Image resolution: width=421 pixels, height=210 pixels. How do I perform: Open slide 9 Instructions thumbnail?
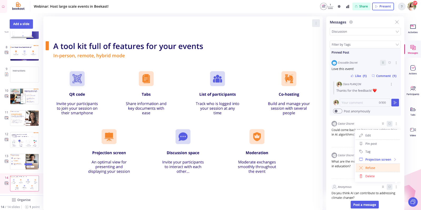click(x=24, y=75)
